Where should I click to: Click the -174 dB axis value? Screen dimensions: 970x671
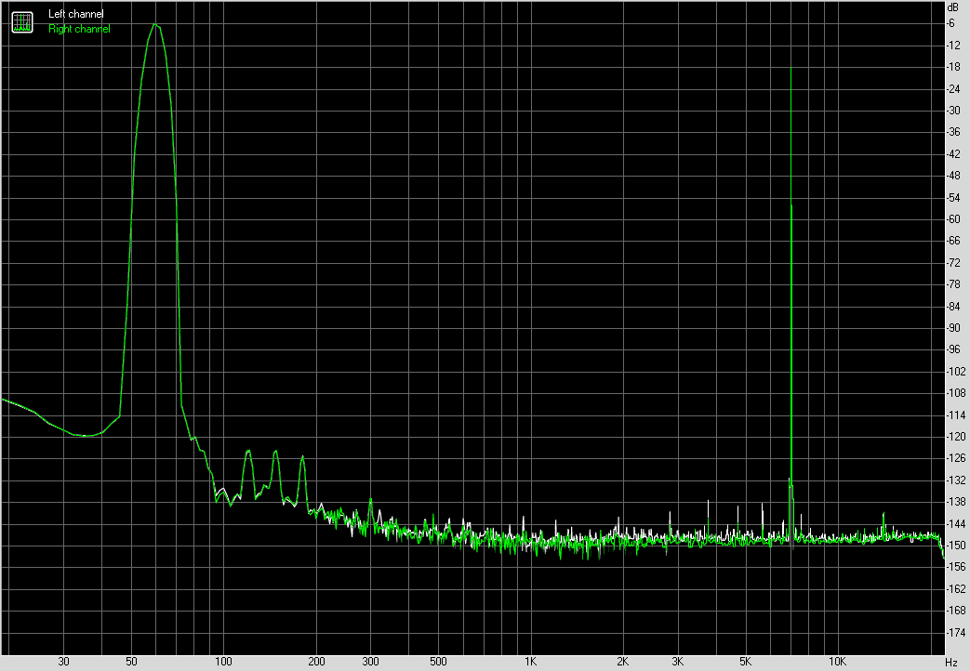pos(956,633)
